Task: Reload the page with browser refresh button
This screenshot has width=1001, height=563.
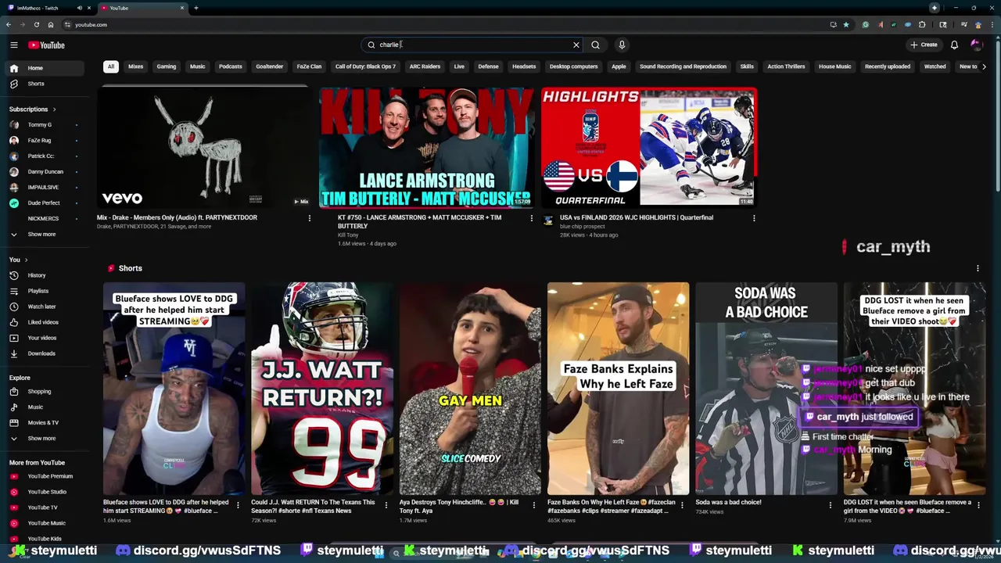Action: (x=36, y=24)
